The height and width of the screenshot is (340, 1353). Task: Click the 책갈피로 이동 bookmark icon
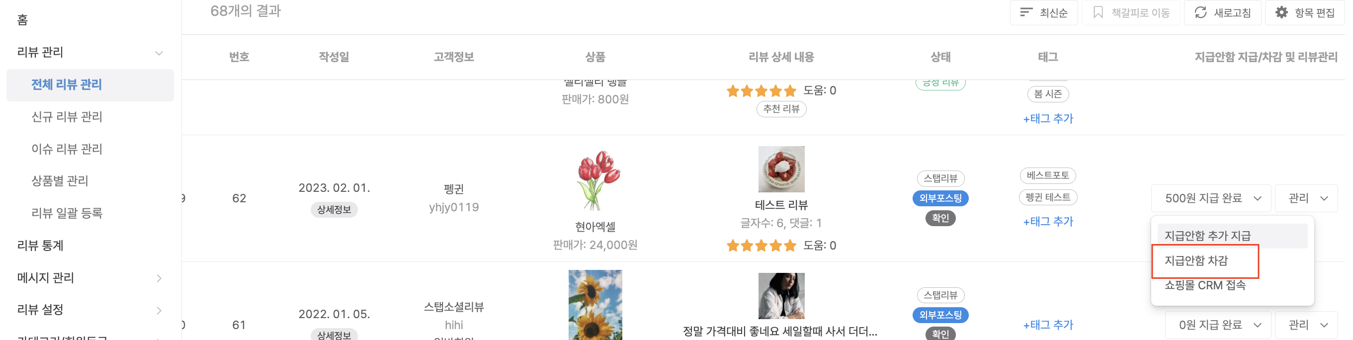pos(1098,12)
